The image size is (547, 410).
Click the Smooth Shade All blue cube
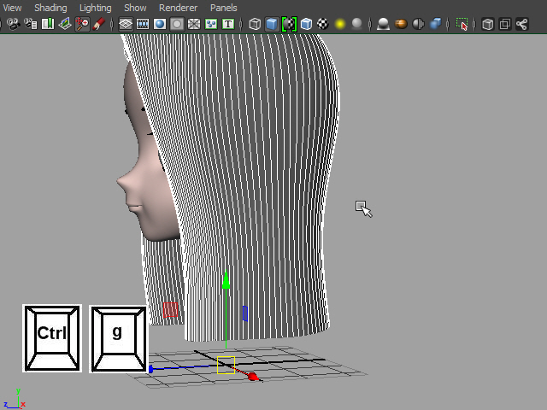click(272, 25)
